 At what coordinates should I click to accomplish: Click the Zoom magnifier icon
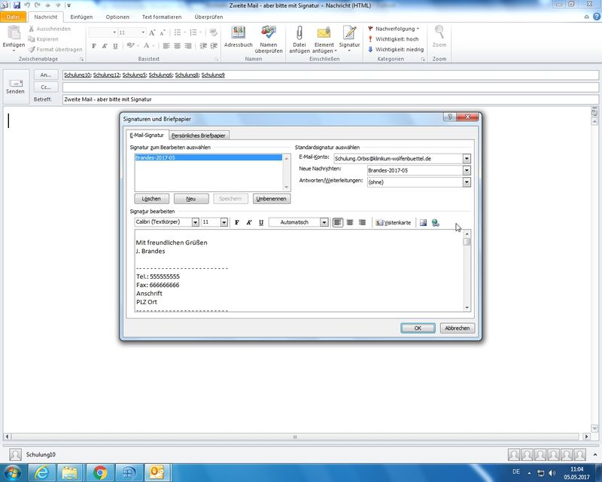[439, 36]
